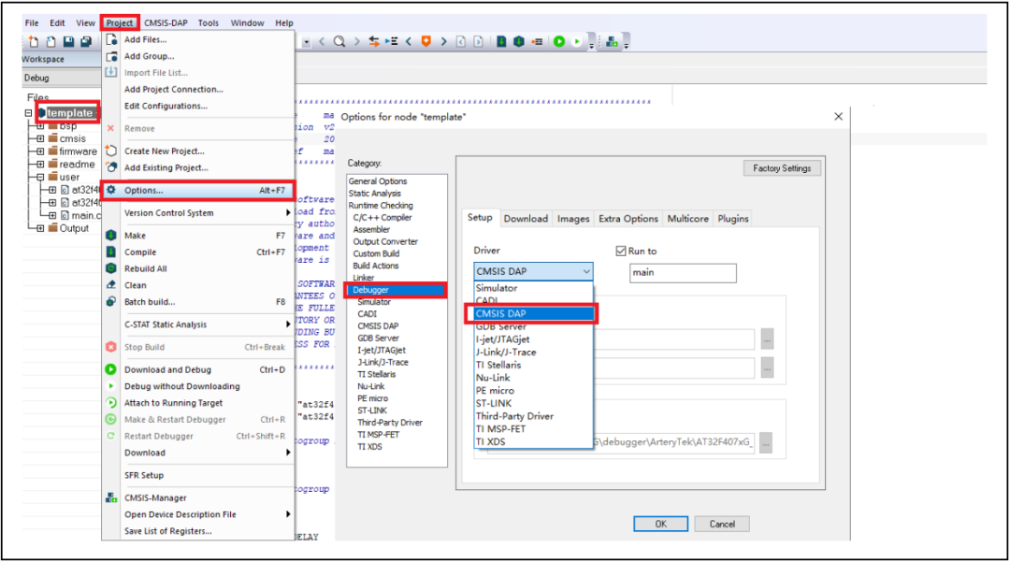Expand the readme folder in workspace
This screenshot has width=1010, height=562.
40,165
